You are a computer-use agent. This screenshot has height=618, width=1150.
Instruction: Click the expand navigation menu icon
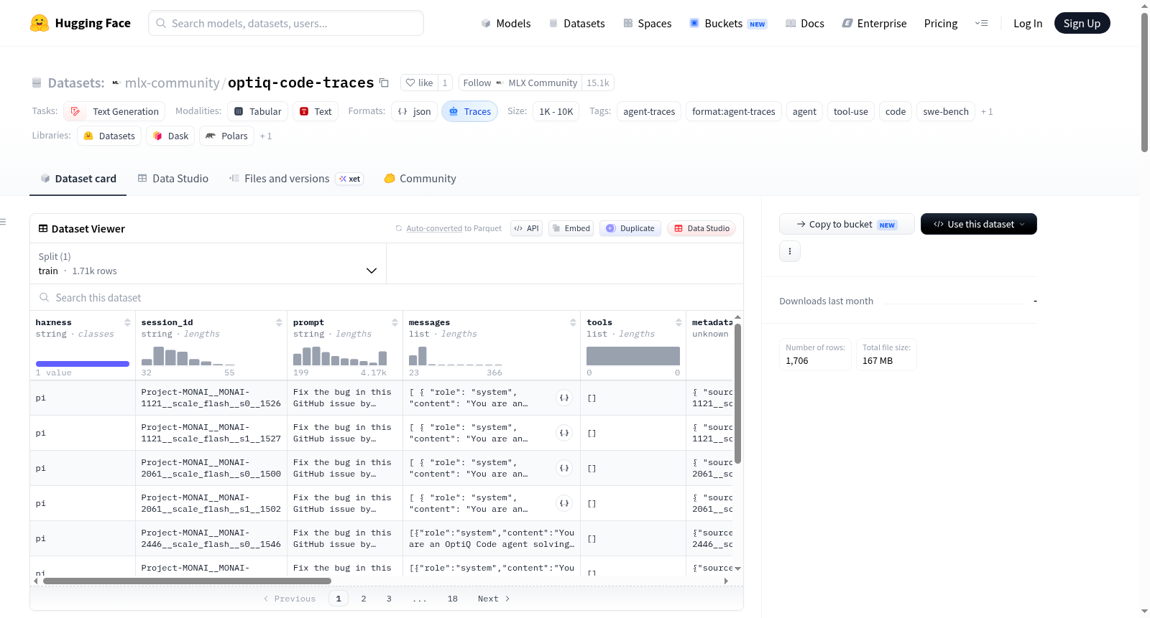[x=981, y=23]
